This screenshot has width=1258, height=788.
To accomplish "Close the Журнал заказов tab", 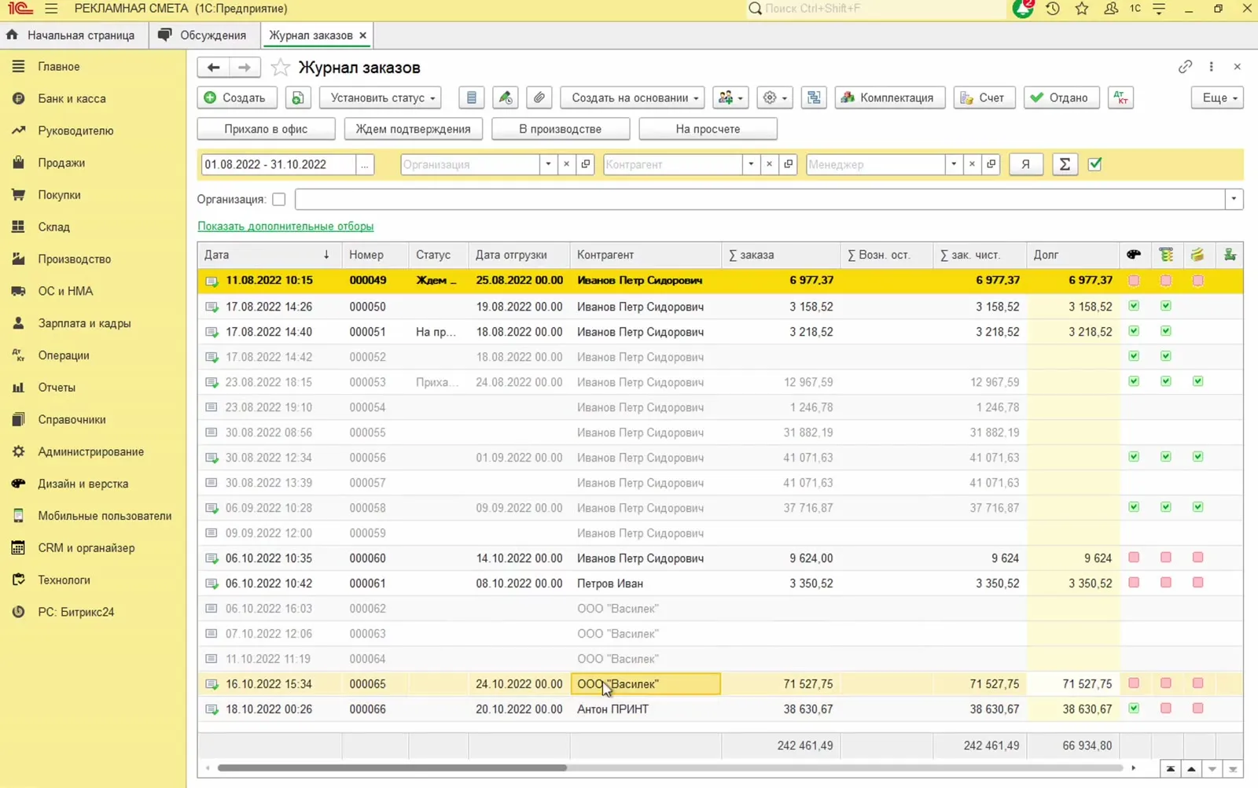I will click(x=362, y=35).
